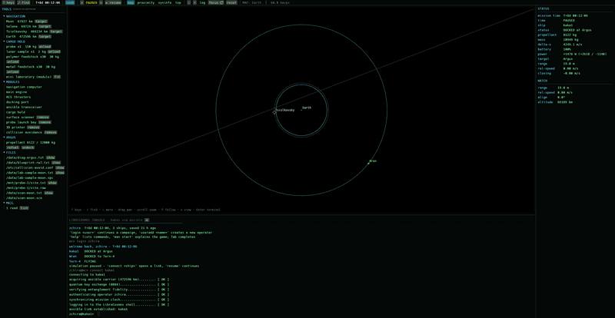615x318 pixels.
Task: Click the 'focus' cycle button
Action: [216, 2]
